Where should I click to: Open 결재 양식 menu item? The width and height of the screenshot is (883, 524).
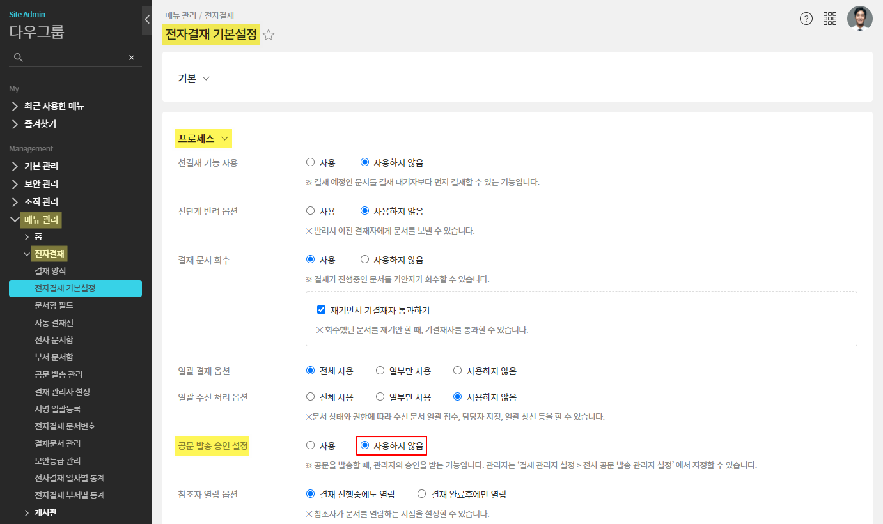(x=50, y=271)
